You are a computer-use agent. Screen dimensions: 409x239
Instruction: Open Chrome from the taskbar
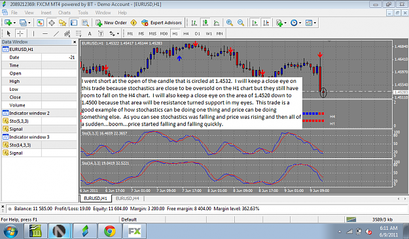coord(110,231)
